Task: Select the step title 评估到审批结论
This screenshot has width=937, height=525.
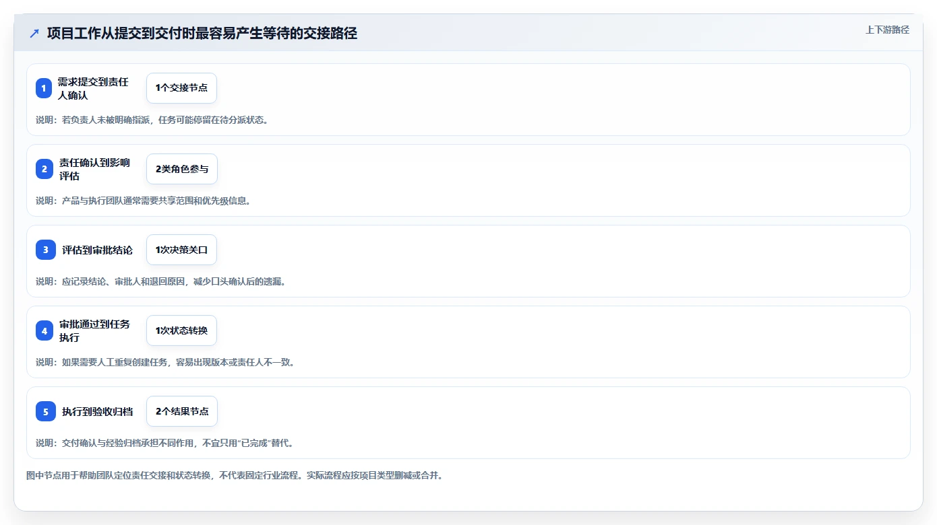Action: click(97, 250)
